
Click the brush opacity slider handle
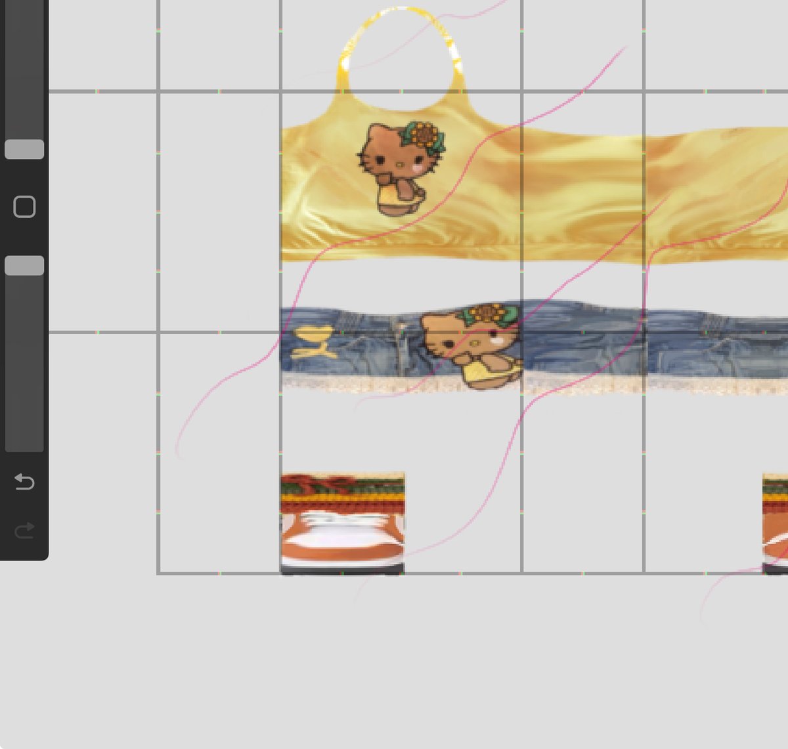(24, 265)
